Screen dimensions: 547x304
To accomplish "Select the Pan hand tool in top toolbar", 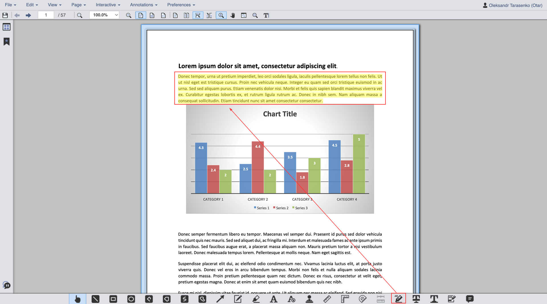I will 232,15.
